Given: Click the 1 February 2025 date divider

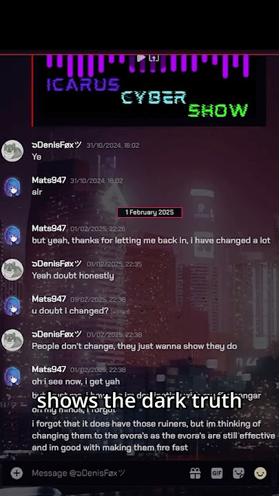Looking at the screenshot, I should (x=149, y=212).
